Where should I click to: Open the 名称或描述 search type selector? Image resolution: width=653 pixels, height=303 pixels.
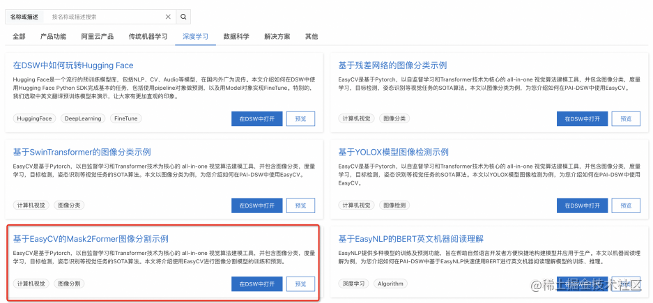tap(24, 17)
